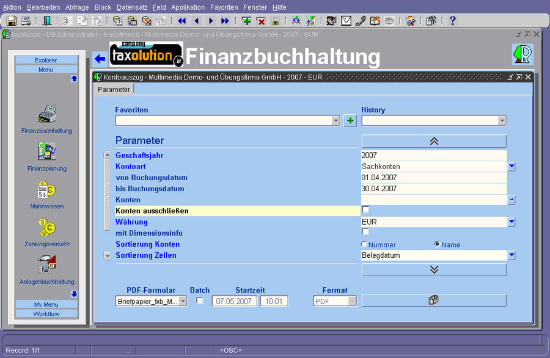Open Finanzplanung module in sidebar

(46, 157)
